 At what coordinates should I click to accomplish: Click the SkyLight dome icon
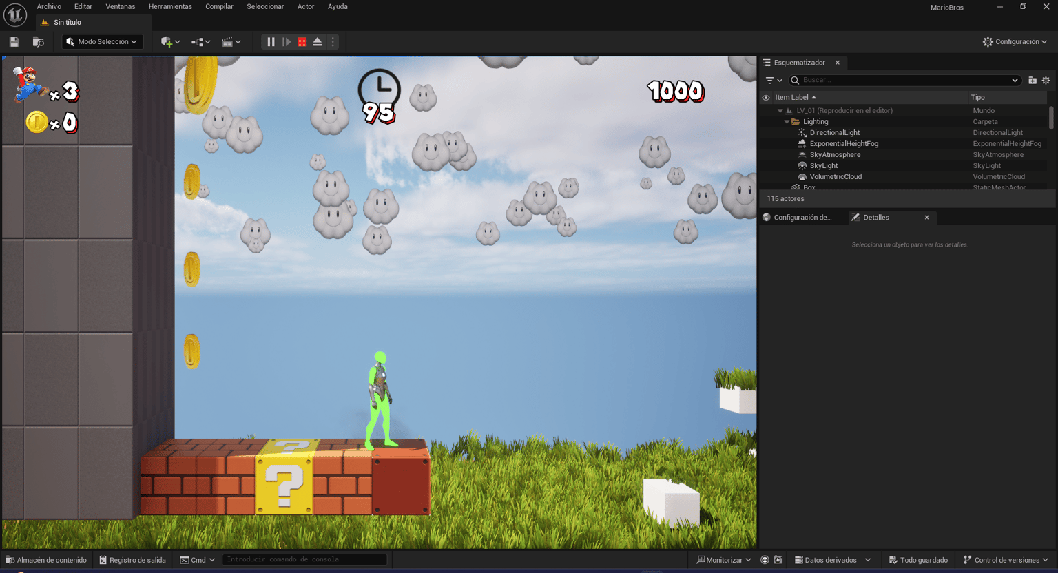click(x=802, y=166)
